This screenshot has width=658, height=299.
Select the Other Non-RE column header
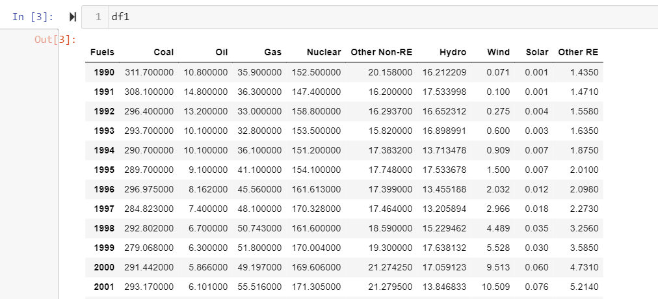point(382,53)
